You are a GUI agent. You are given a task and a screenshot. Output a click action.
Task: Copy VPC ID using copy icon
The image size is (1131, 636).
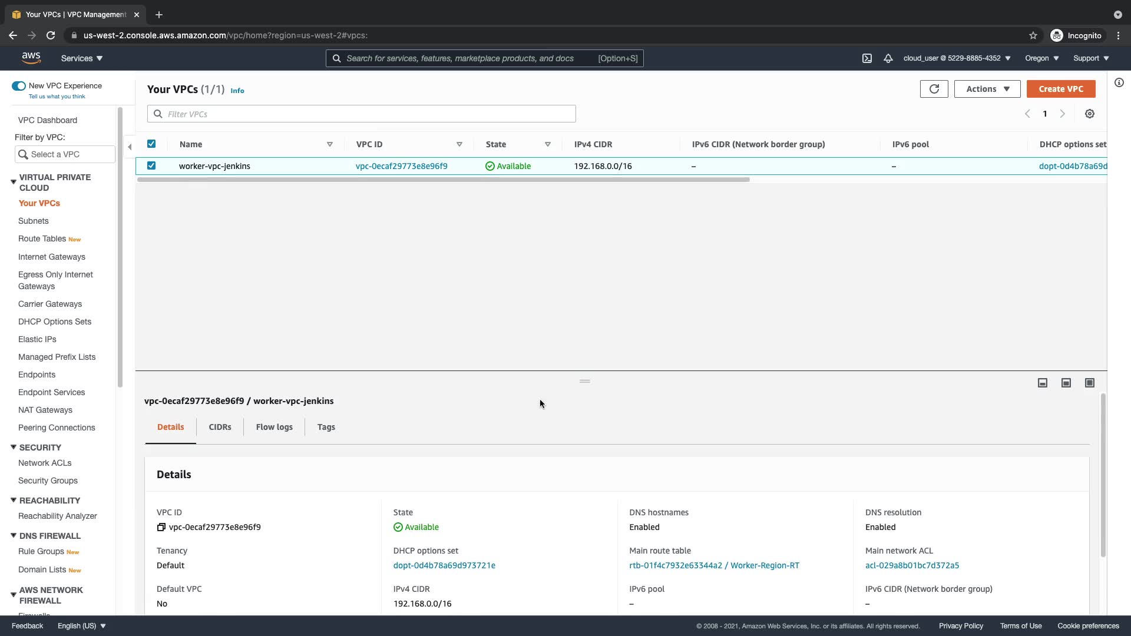tap(161, 527)
